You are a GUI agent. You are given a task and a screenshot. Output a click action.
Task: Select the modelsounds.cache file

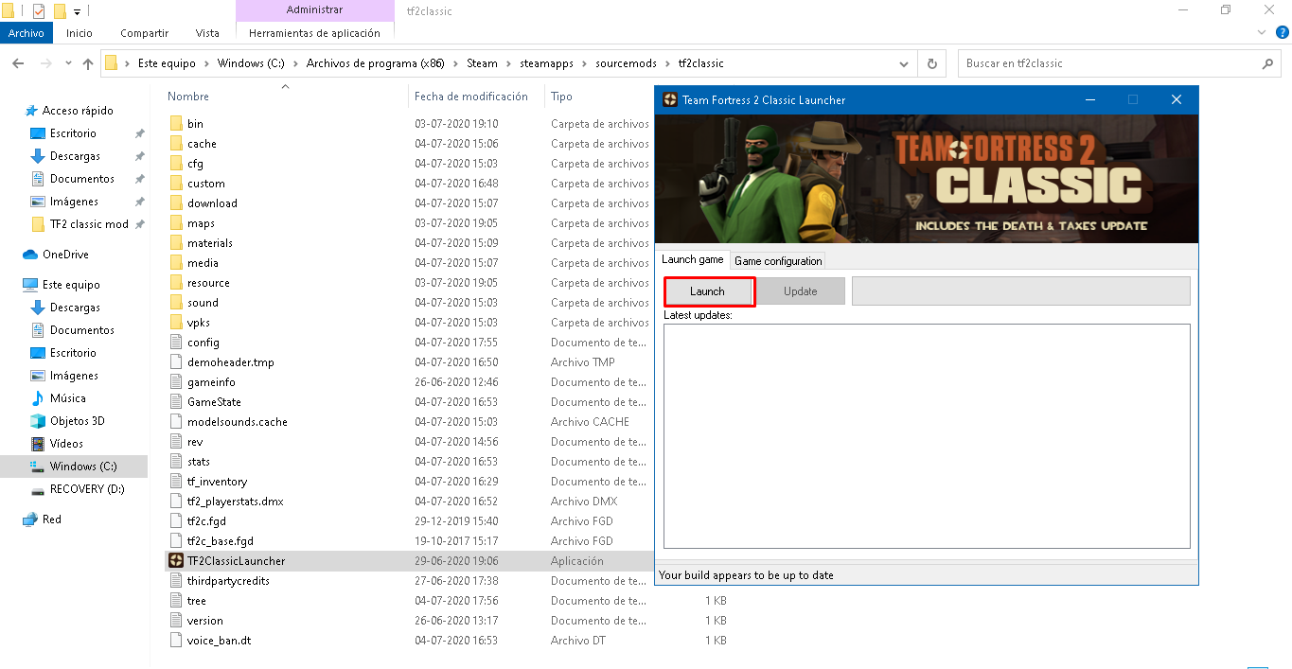pos(237,422)
